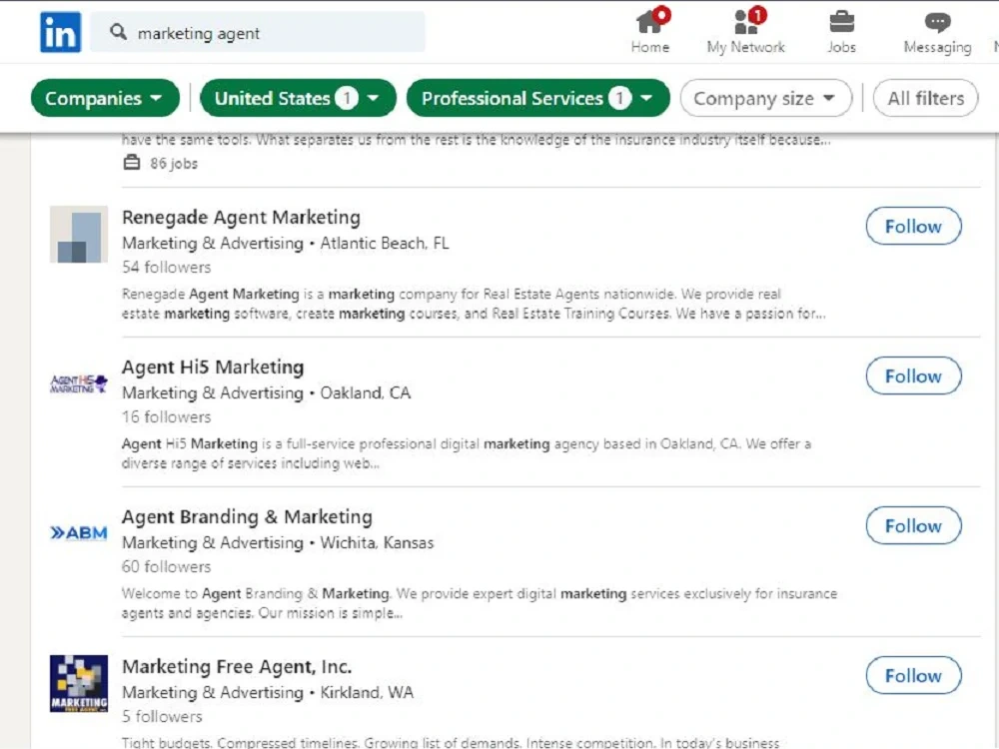The width and height of the screenshot is (999, 749).
Task: Expand the Company size filter
Action: click(x=766, y=98)
